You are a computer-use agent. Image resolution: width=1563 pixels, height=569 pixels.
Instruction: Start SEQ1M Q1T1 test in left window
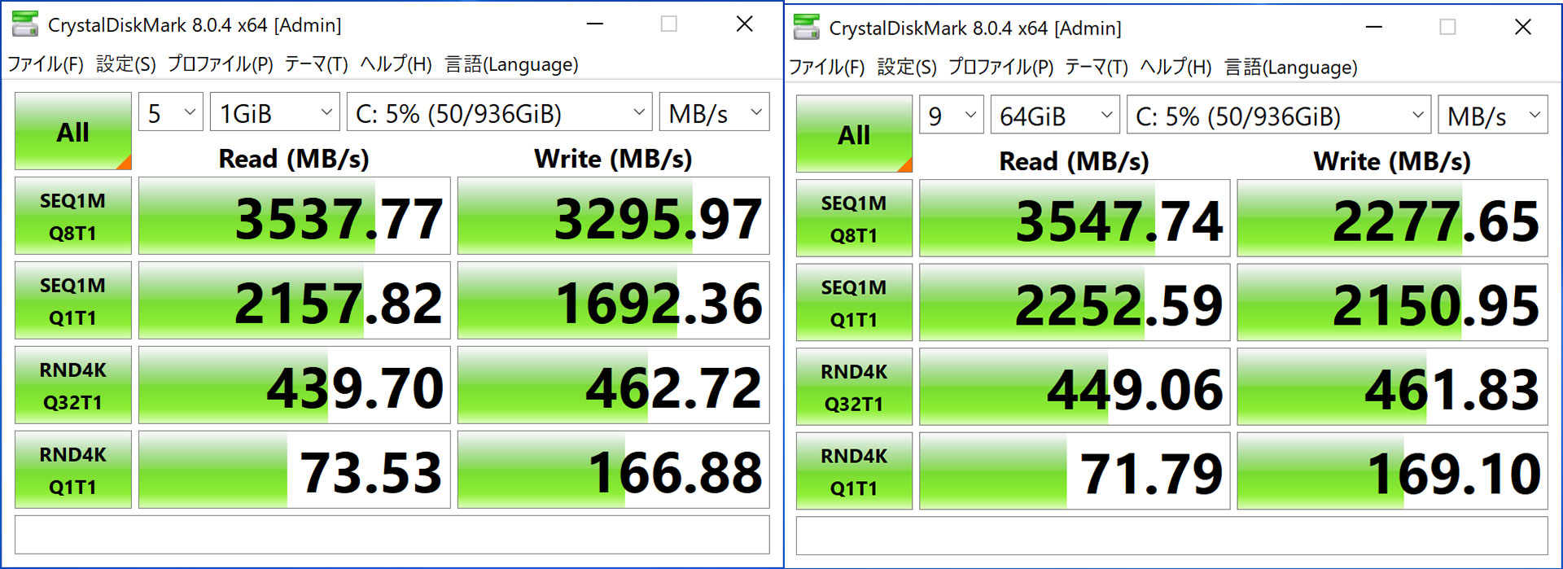(73, 300)
